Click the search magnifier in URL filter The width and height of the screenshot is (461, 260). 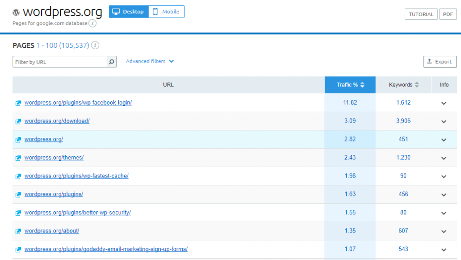tap(112, 62)
